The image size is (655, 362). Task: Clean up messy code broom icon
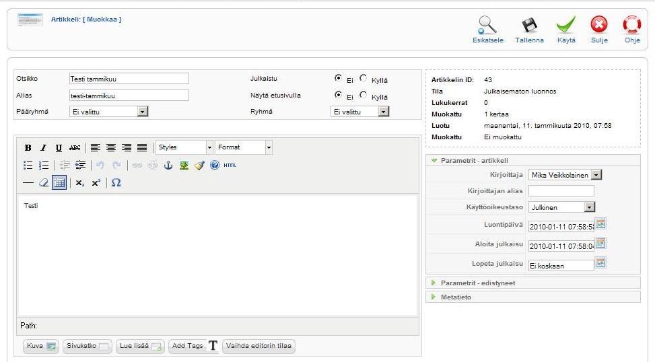click(199, 166)
